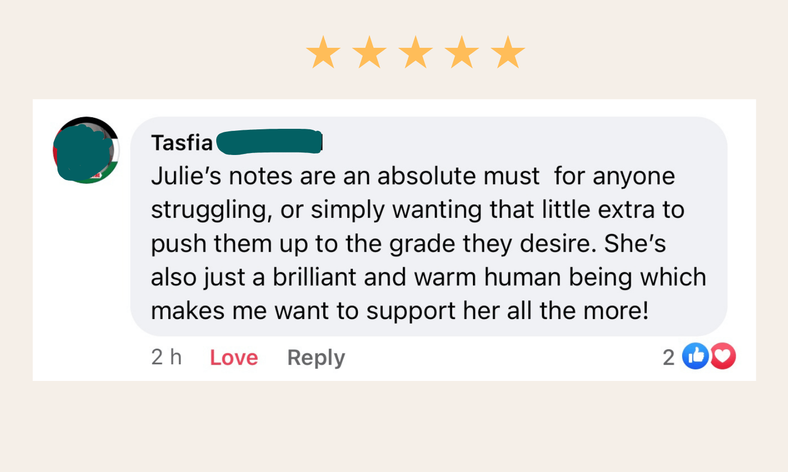The height and width of the screenshot is (472, 788).
Task: Select the middle star of five
Action: (x=415, y=53)
